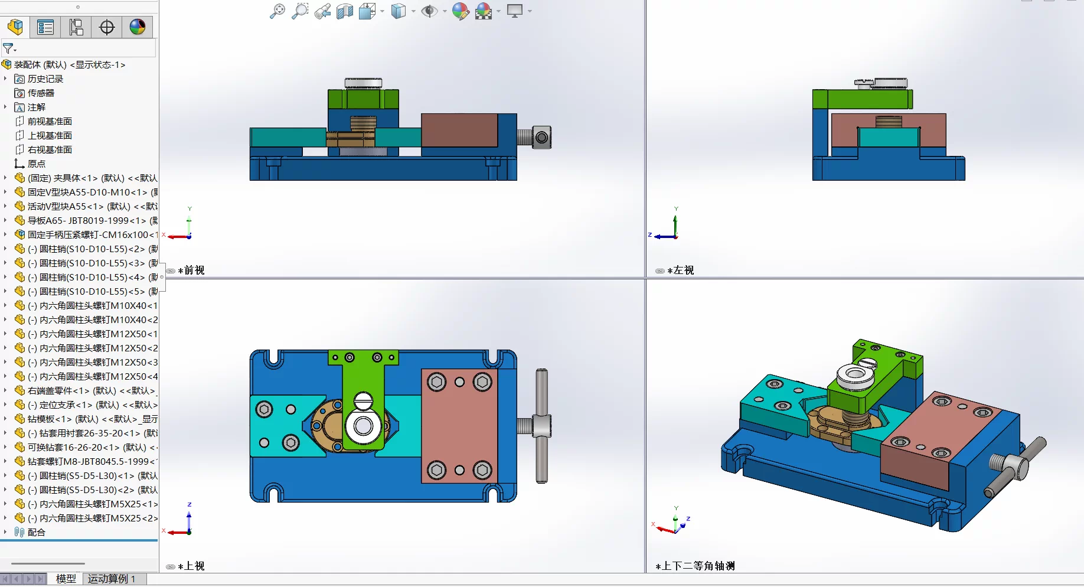Click the 内六角圆柱头螺钉M12X50<4> part icon

click(19, 376)
